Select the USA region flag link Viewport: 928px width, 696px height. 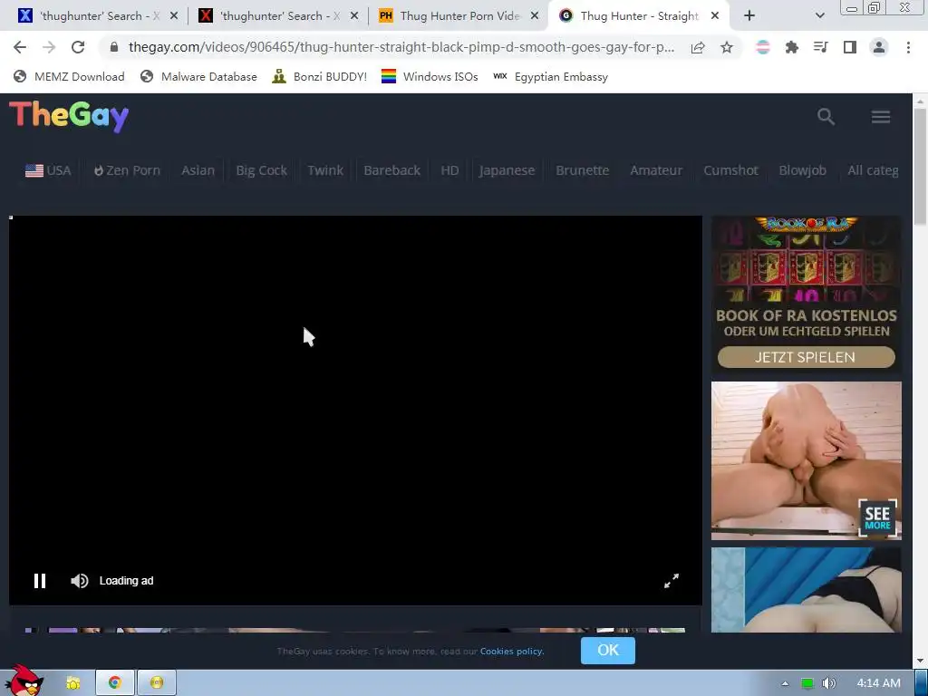point(48,170)
